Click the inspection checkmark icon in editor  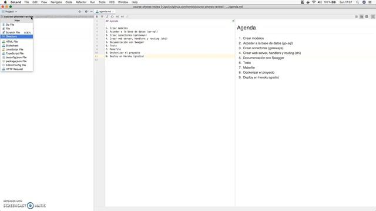[233, 21]
